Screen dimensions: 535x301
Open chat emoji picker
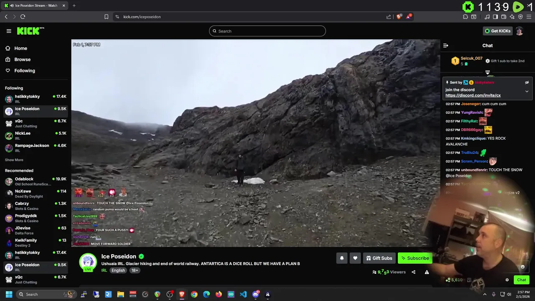point(522,267)
